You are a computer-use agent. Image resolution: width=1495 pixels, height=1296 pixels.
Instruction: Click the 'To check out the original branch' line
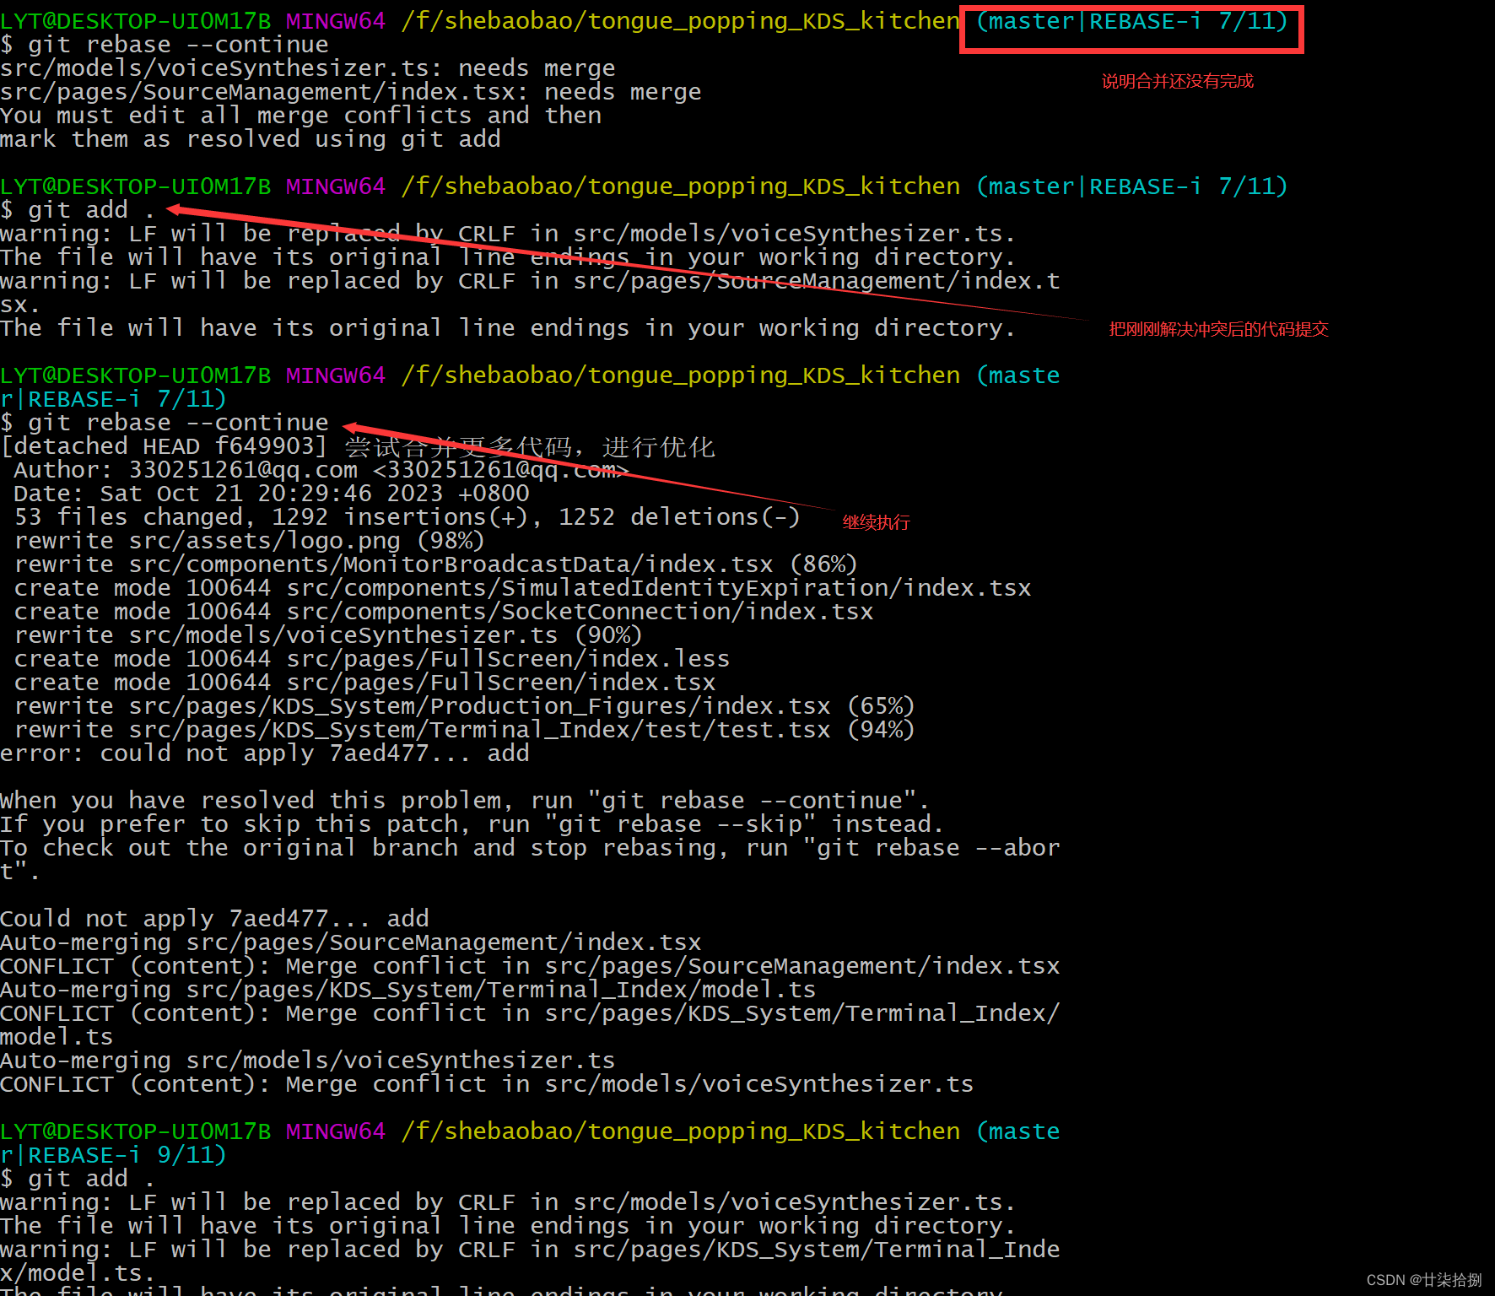pyautogui.click(x=530, y=848)
